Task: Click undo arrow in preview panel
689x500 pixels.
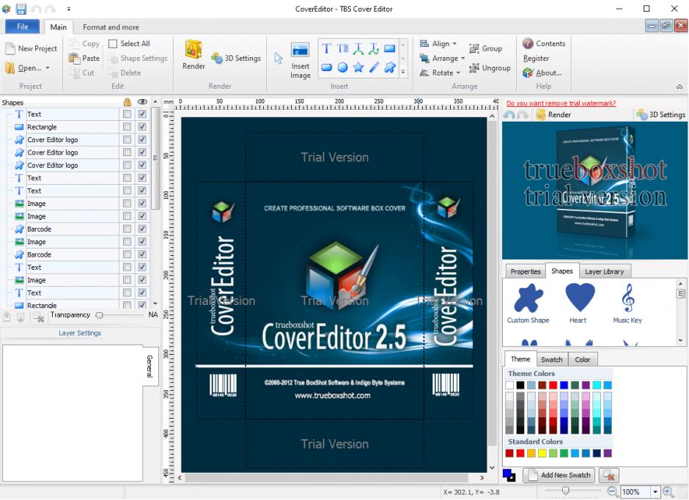Action: click(509, 114)
